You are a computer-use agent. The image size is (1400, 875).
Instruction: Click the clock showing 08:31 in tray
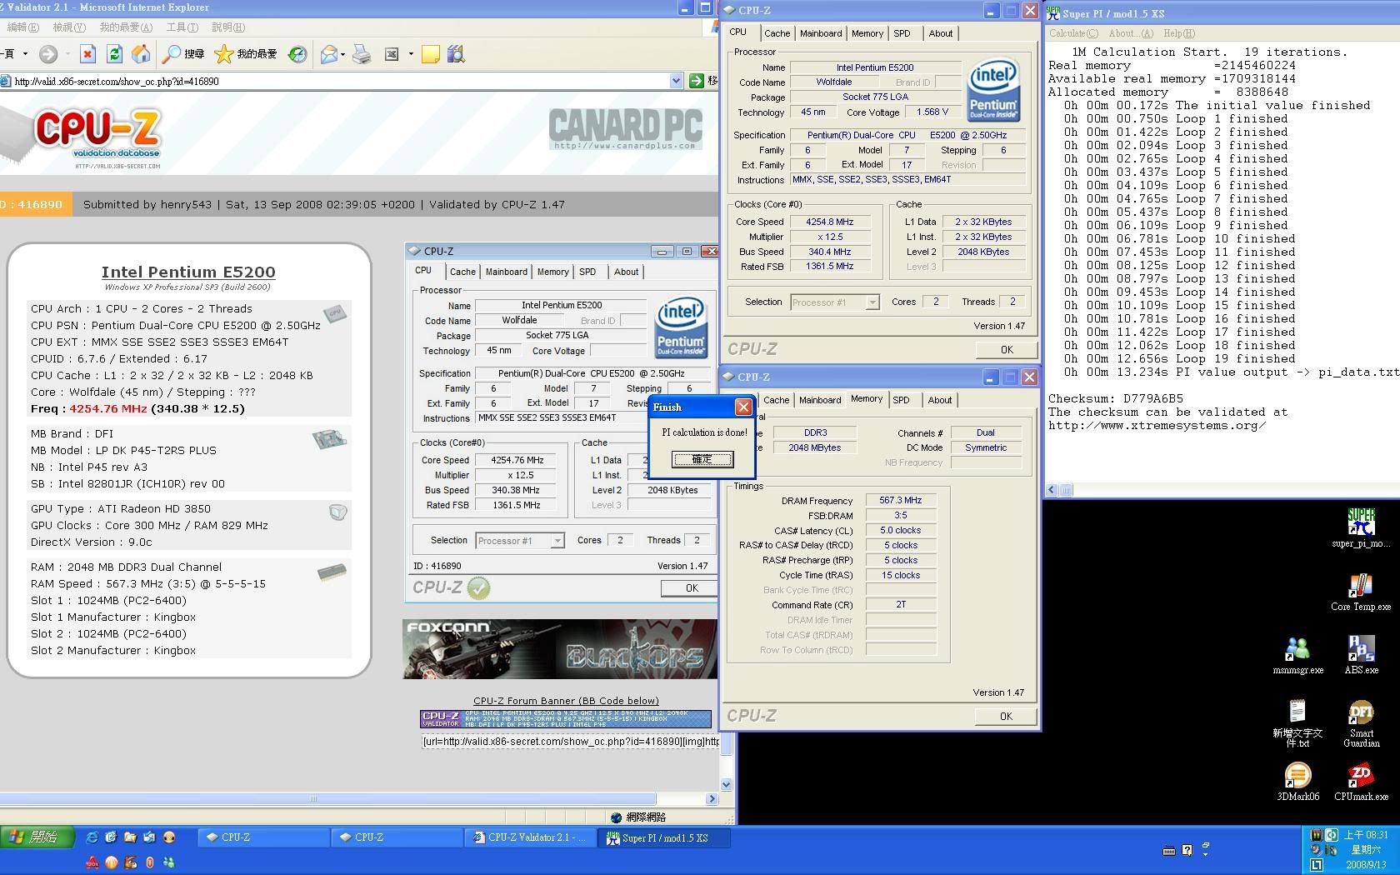[1366, 835]
